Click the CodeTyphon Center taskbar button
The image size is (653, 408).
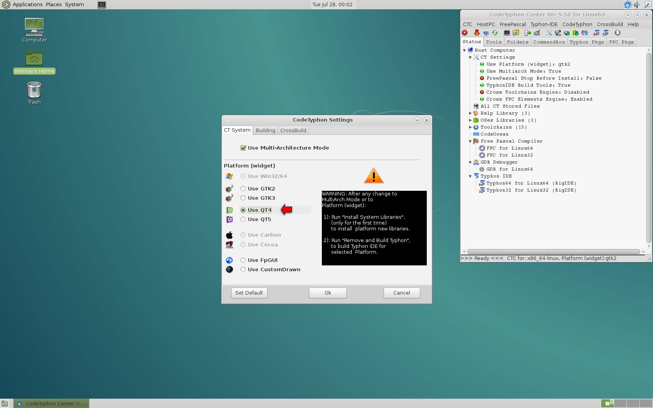coord(51,403)
